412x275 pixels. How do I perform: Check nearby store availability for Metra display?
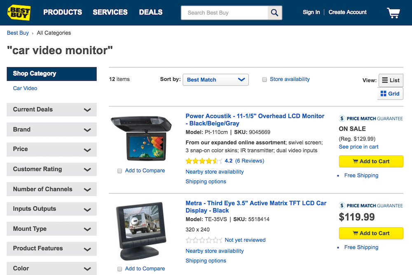215,251
